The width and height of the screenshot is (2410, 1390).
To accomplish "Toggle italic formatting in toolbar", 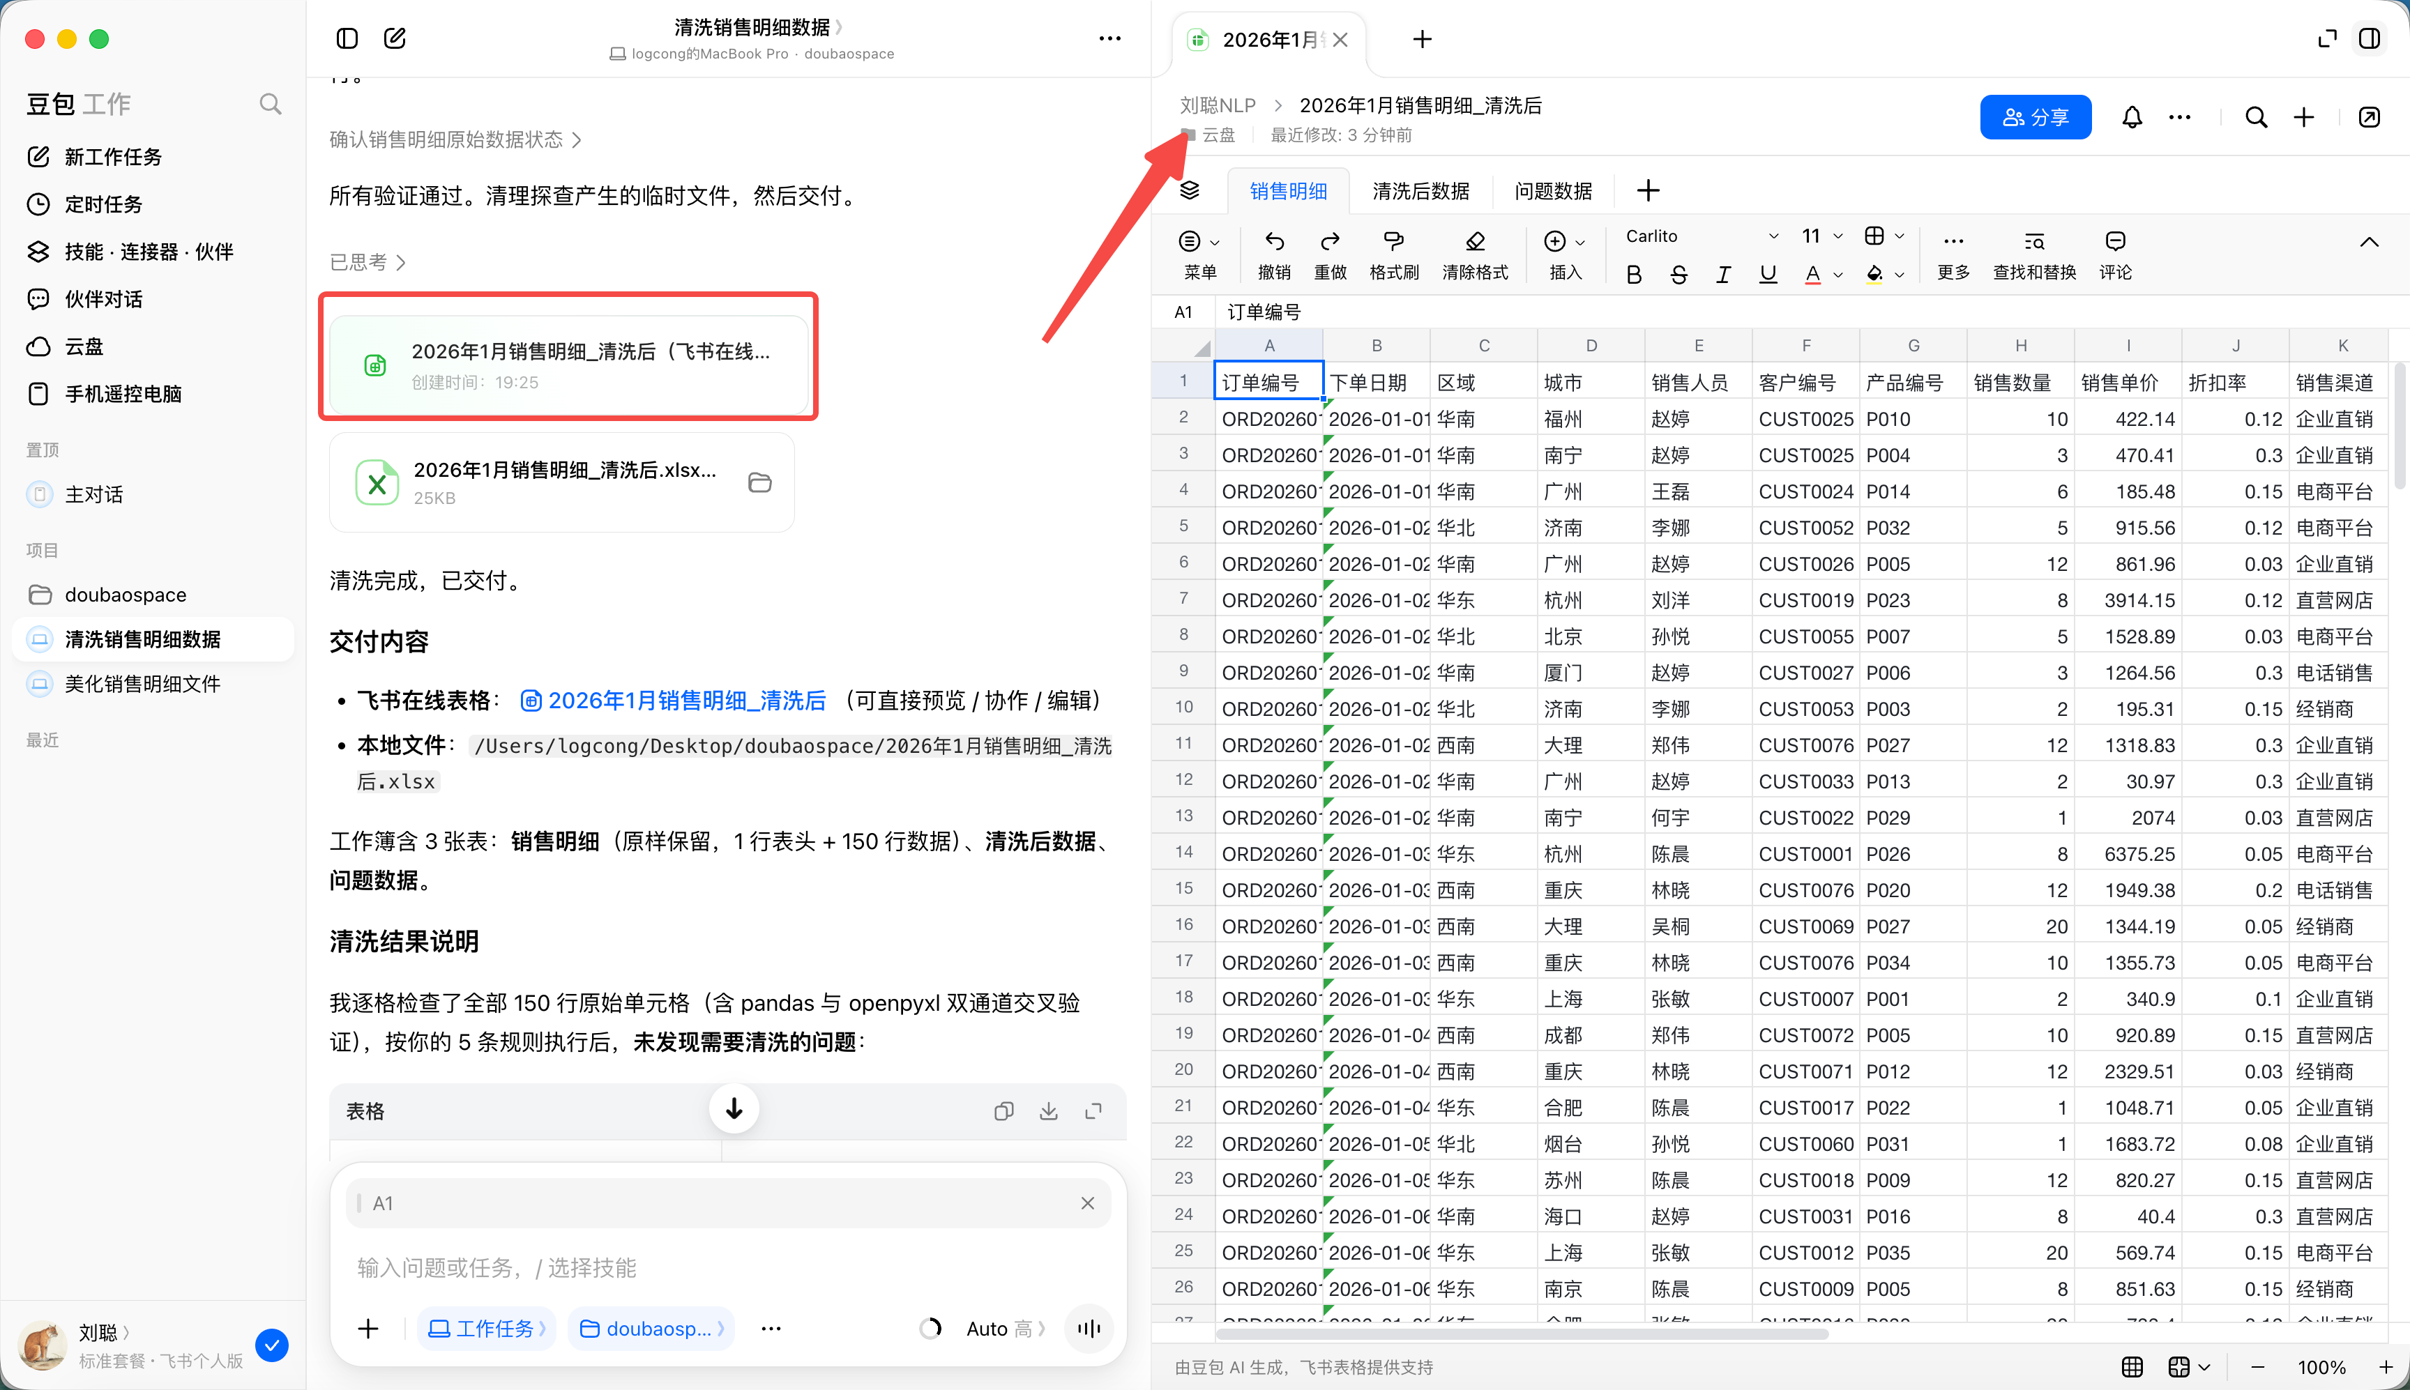I will (1722, 275).
